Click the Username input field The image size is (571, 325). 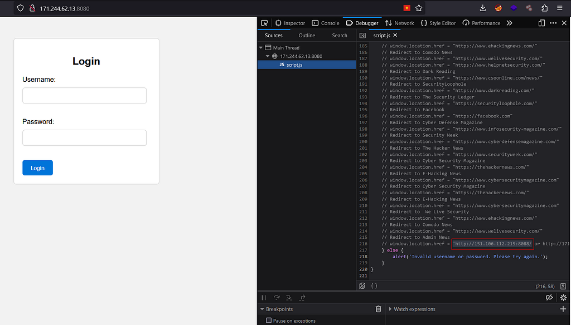(85, 96)
